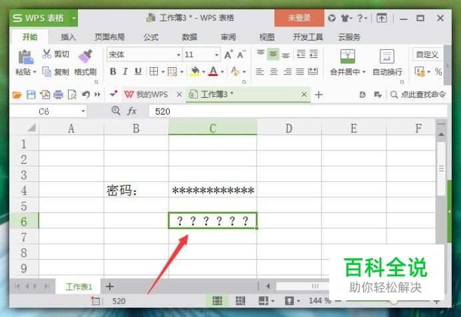
Task: Align text to top
Action: click(260, 54)
